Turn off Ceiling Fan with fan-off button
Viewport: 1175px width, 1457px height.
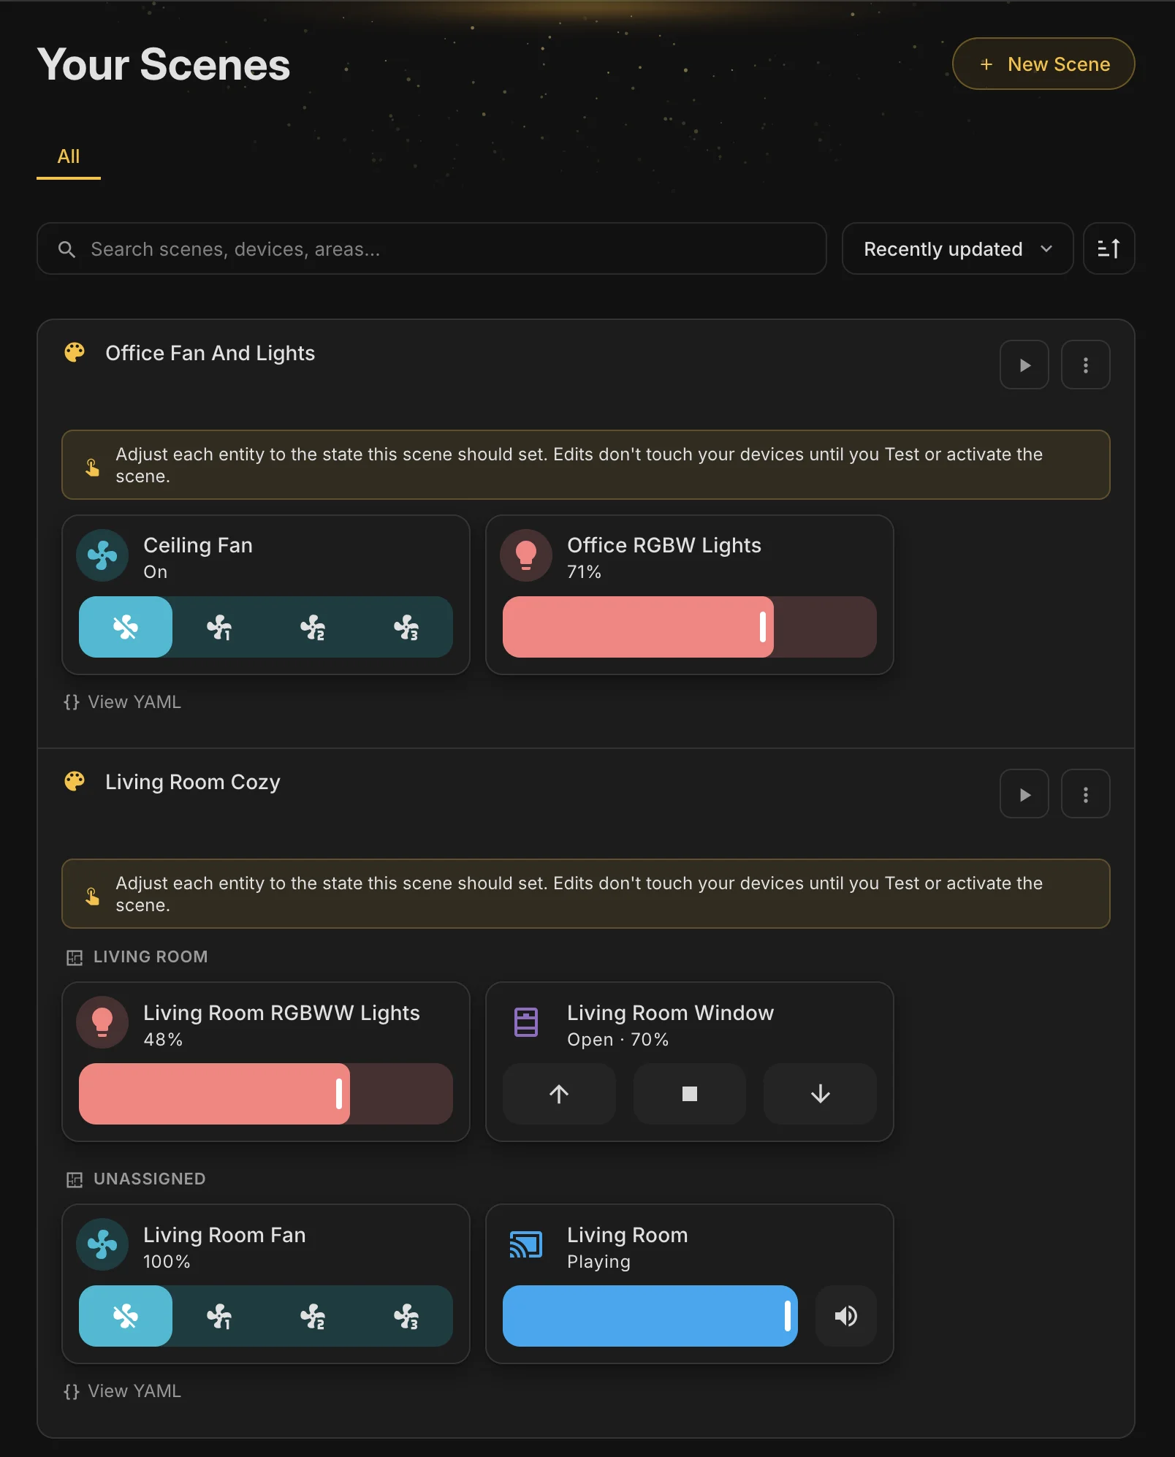tap(126, 627)
